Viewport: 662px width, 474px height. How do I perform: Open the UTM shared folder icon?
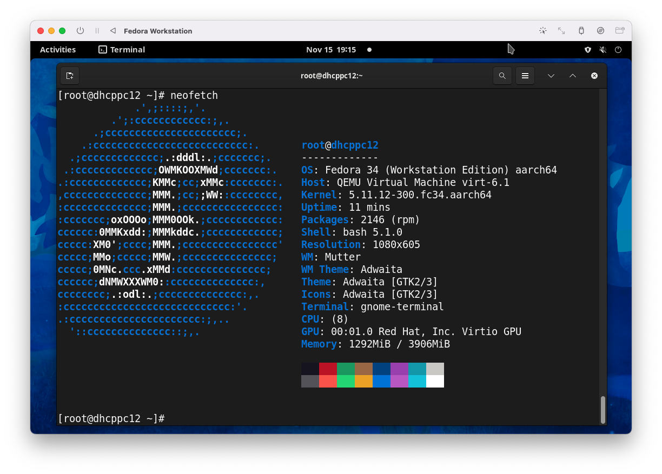click(619, 31)
